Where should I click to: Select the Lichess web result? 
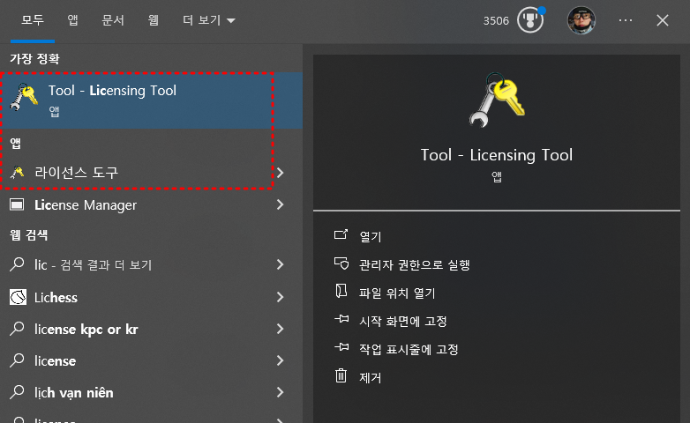[x=152, y=297]
